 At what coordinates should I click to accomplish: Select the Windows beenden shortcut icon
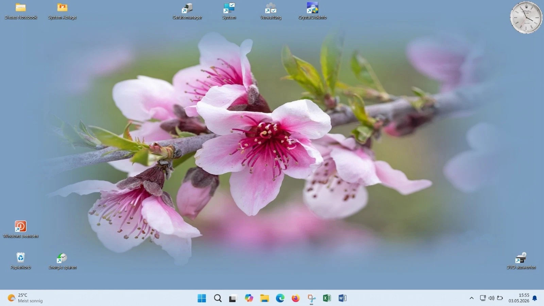(21, 229)
